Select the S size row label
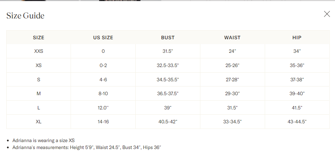 39,80
